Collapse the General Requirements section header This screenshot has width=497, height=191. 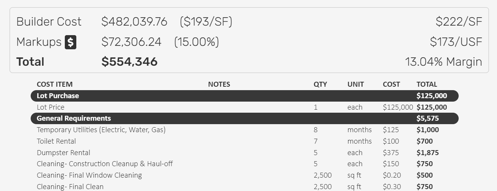click(74, 118)
